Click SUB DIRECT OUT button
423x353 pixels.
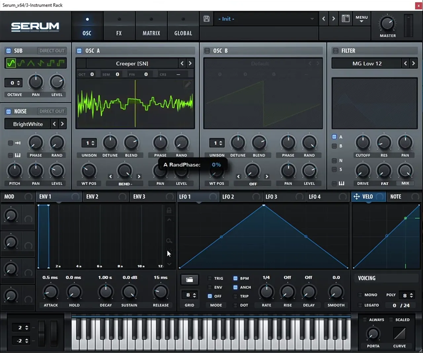tap(52, 51)
